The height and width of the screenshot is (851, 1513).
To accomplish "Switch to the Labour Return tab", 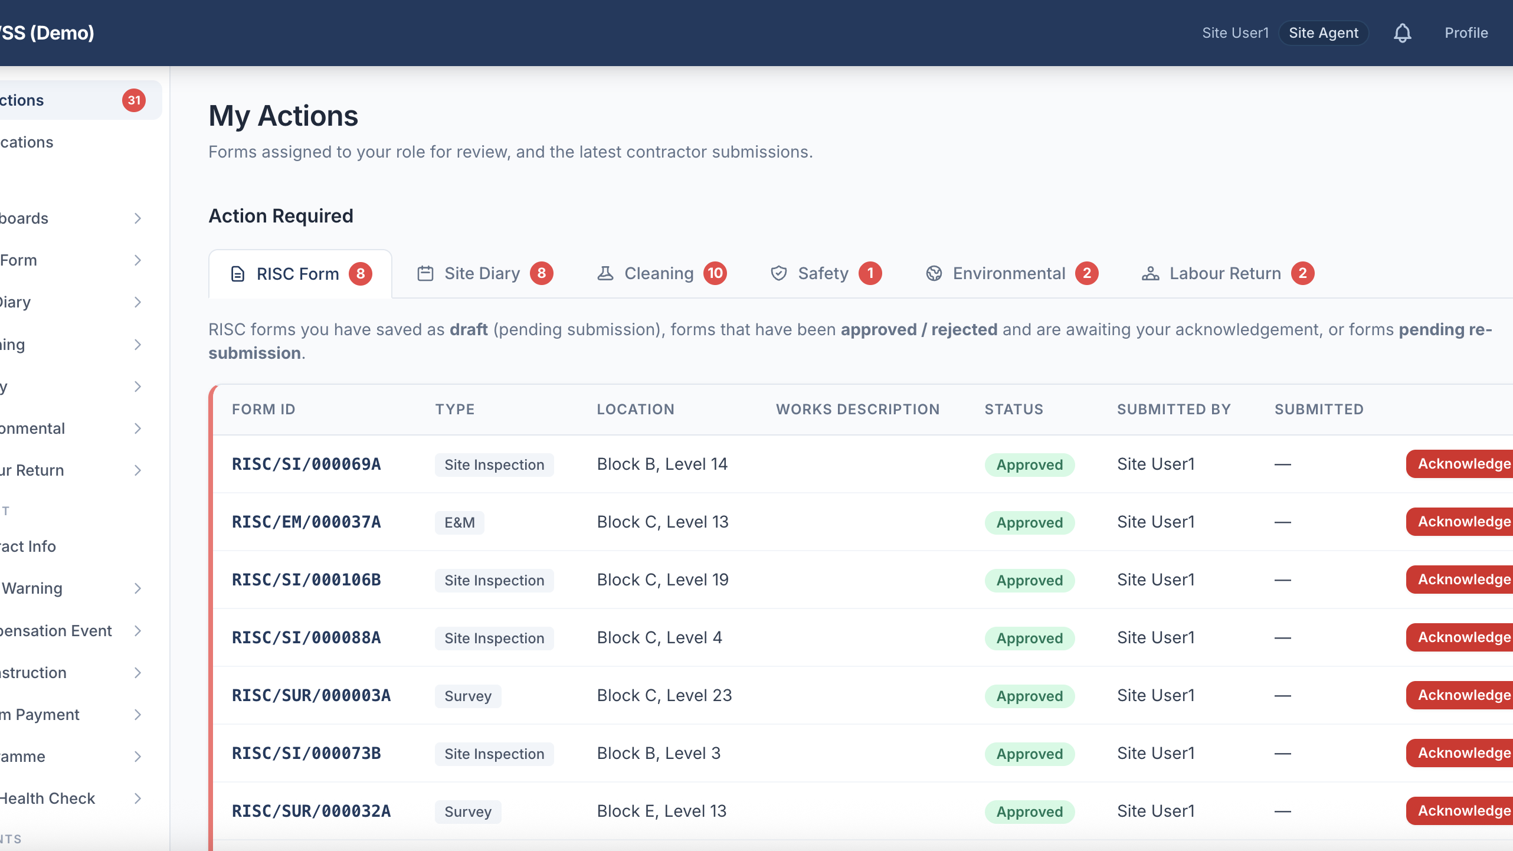I will (1228, 273).
